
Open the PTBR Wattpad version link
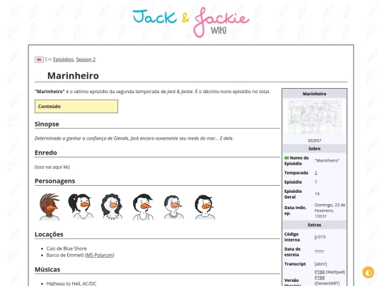tap(319, 272)
